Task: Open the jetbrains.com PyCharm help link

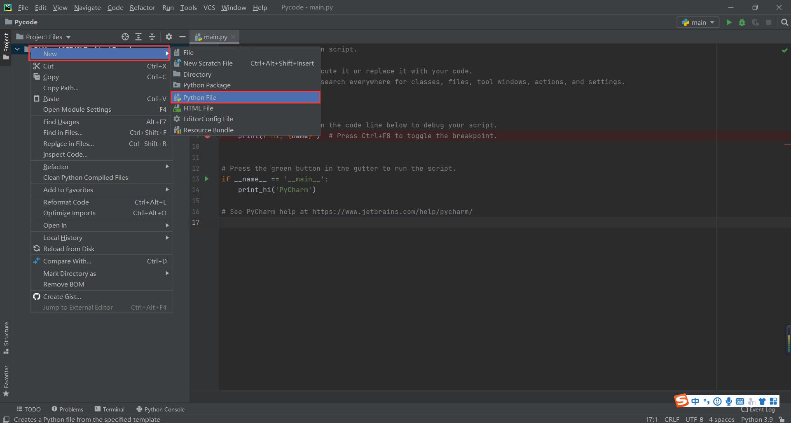Action: 392,211
